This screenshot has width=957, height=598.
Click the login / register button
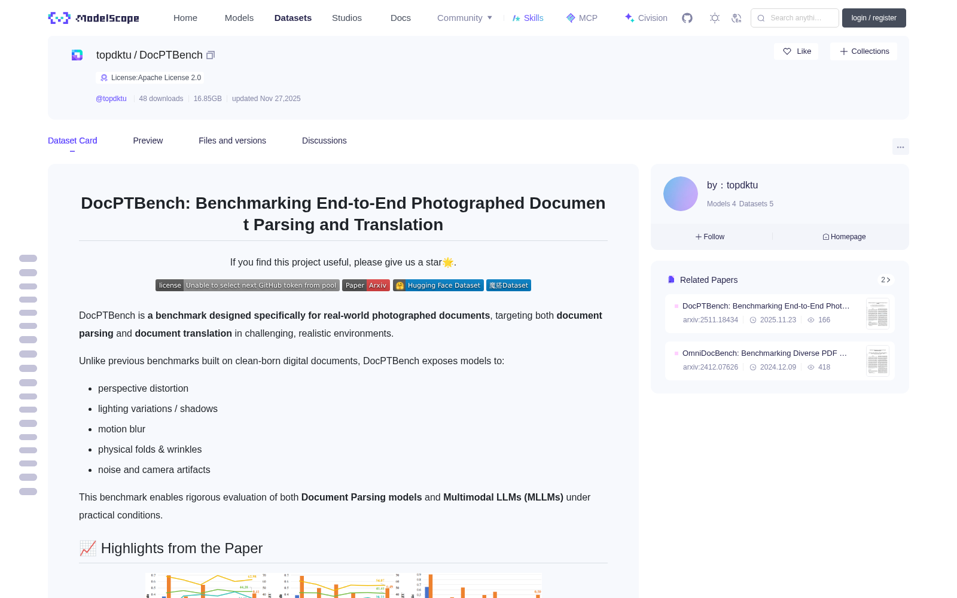[874, 18]
